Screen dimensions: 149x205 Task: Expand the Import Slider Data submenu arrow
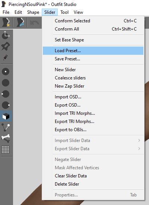click(139, 141)
